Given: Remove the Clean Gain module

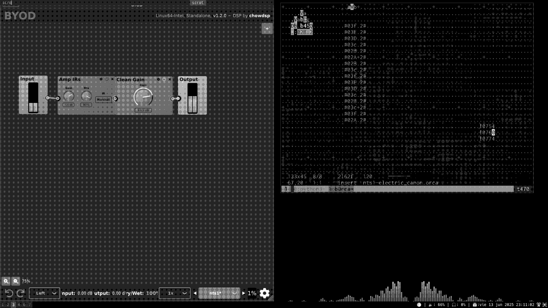Looking at the screenshot, I should click(x=170, y=79).
